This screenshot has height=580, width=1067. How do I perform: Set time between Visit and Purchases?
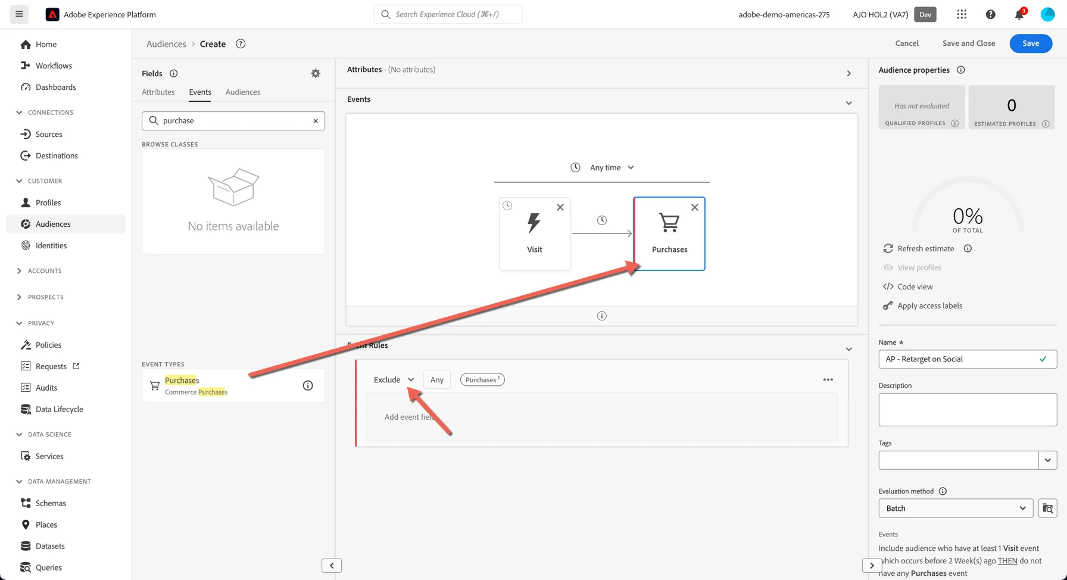(x=602, y=220)
